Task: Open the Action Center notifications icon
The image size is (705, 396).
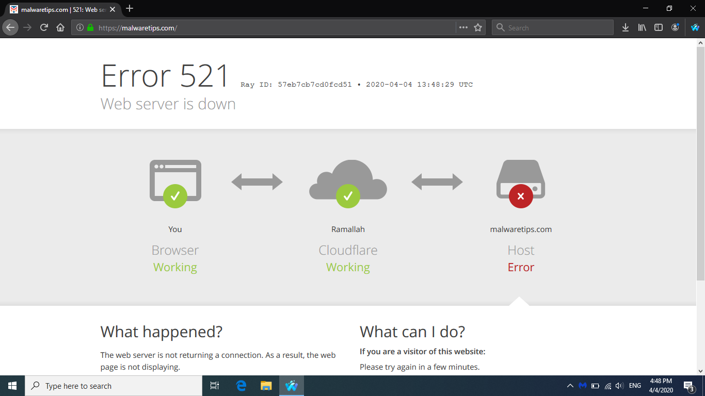Action: coord(688,386)
